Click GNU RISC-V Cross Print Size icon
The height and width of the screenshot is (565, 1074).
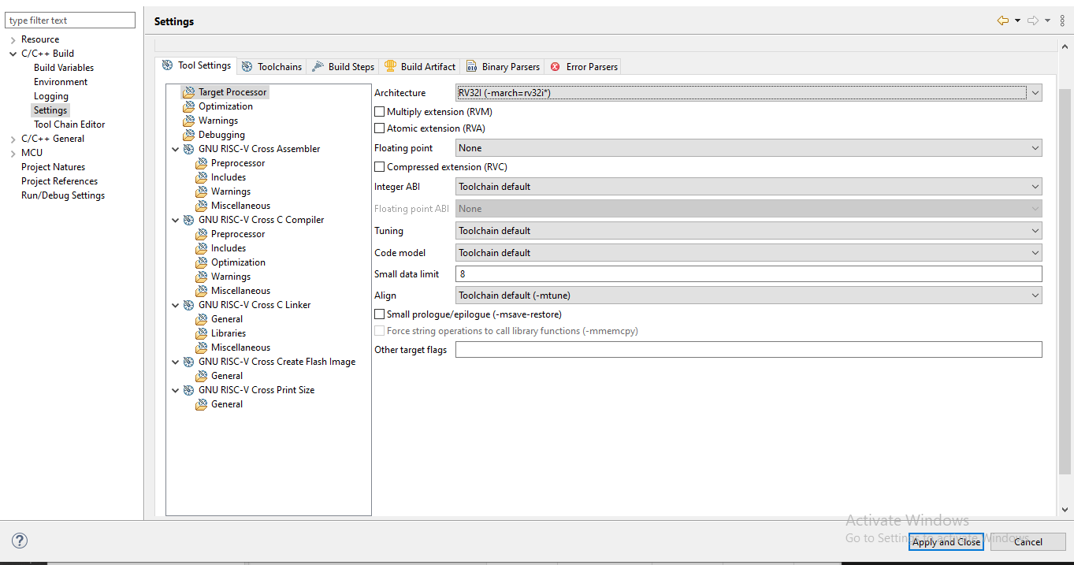(x=189, y=390)
